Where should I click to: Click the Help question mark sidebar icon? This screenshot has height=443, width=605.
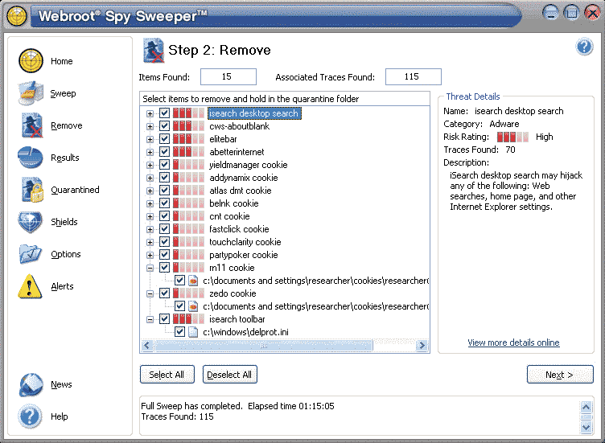[30, 416]
